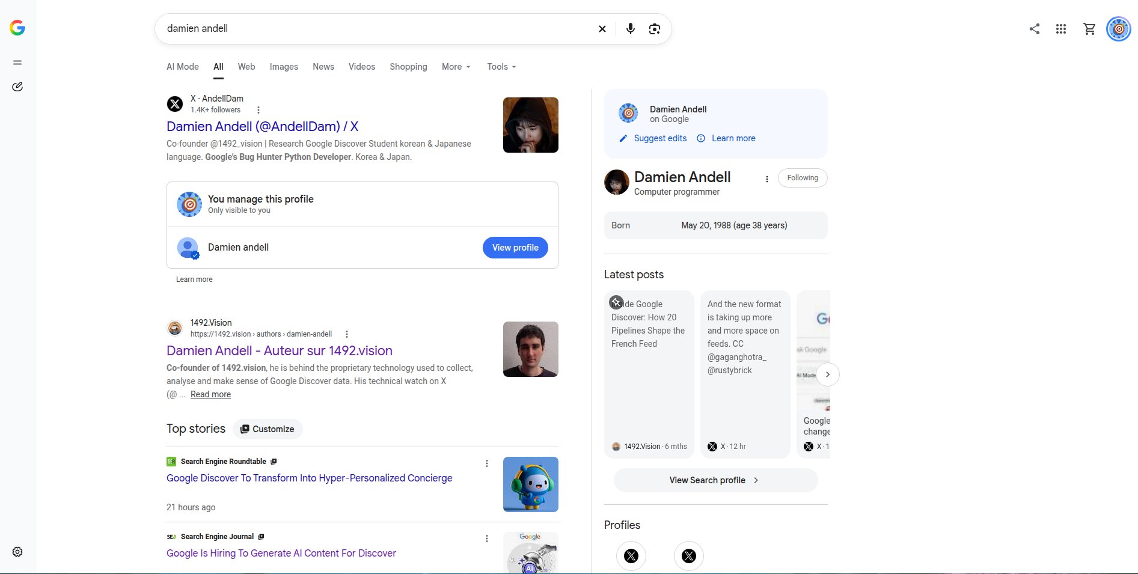
Task: Open settings gear in left sidebar
Action: coord(17,552)
